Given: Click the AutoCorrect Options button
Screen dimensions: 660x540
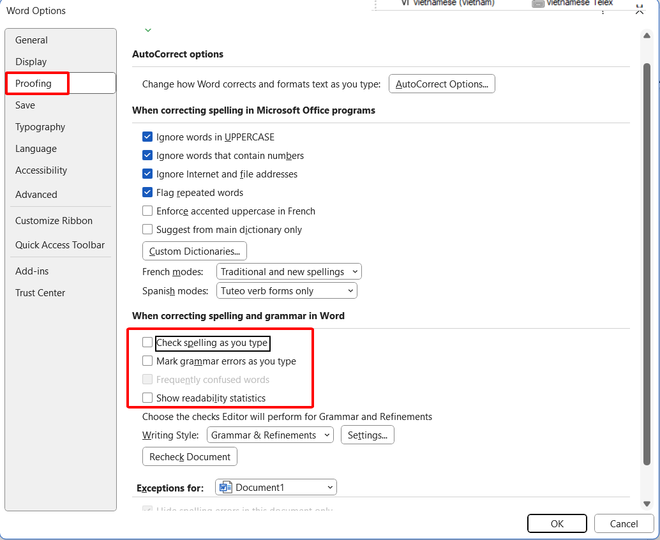Looking at the screenshot, I should (x=442, y=84).
